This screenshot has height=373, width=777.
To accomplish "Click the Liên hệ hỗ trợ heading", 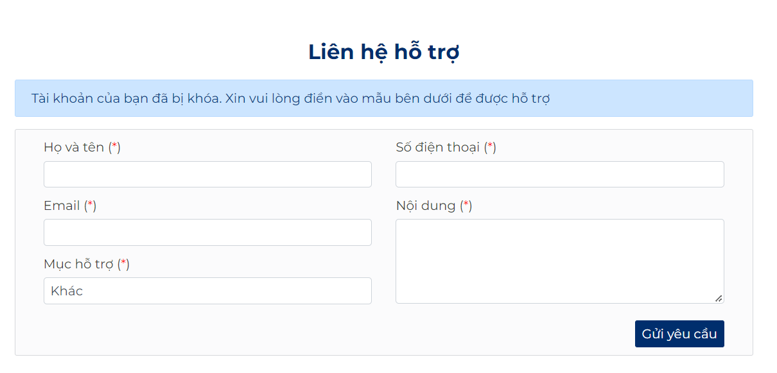I will [x=383, y=52].
